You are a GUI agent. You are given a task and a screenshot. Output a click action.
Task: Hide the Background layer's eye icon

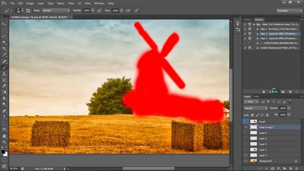246,161
